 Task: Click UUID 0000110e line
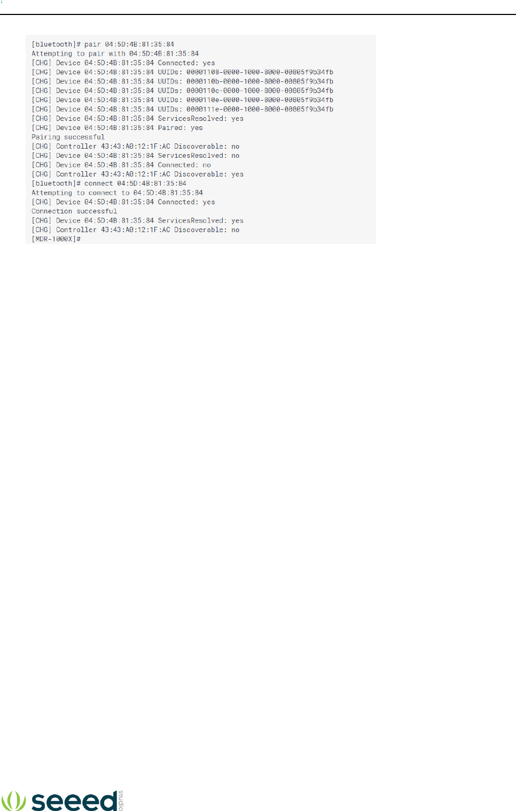tap(182, 100)
